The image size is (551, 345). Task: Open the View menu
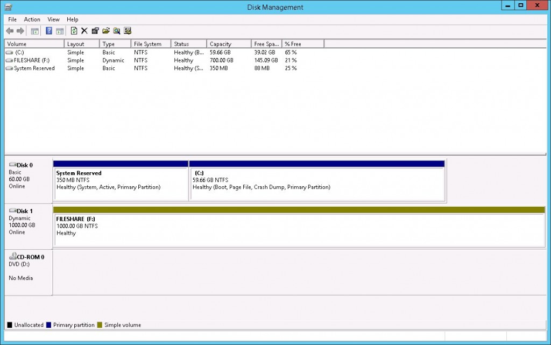pyautogui.click(x=53, y=19)
